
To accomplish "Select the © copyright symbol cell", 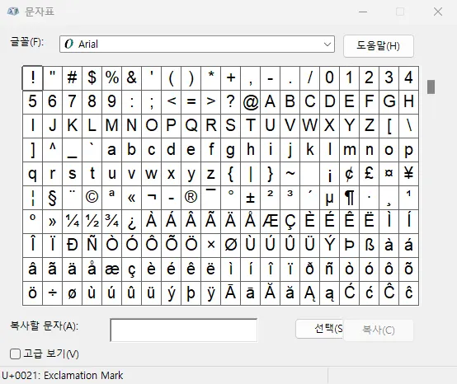I will [x=92, y=198].
